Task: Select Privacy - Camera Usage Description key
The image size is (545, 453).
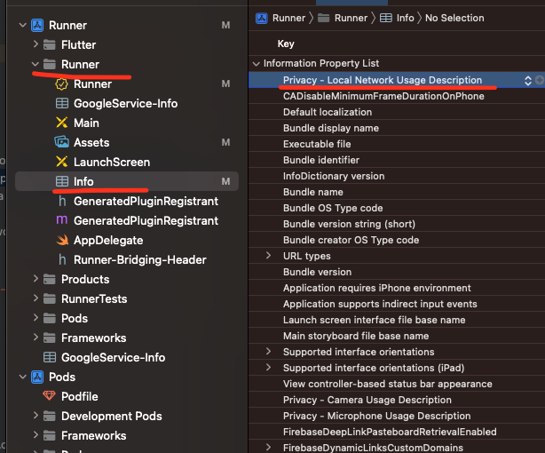Action: tap(367, 400)
